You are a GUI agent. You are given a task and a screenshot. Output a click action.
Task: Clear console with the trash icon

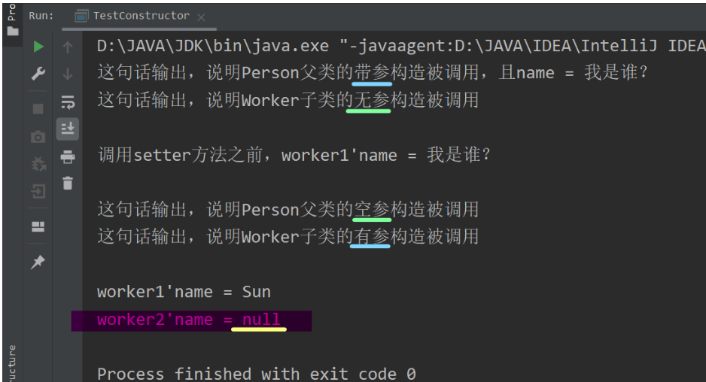[68, 183]
